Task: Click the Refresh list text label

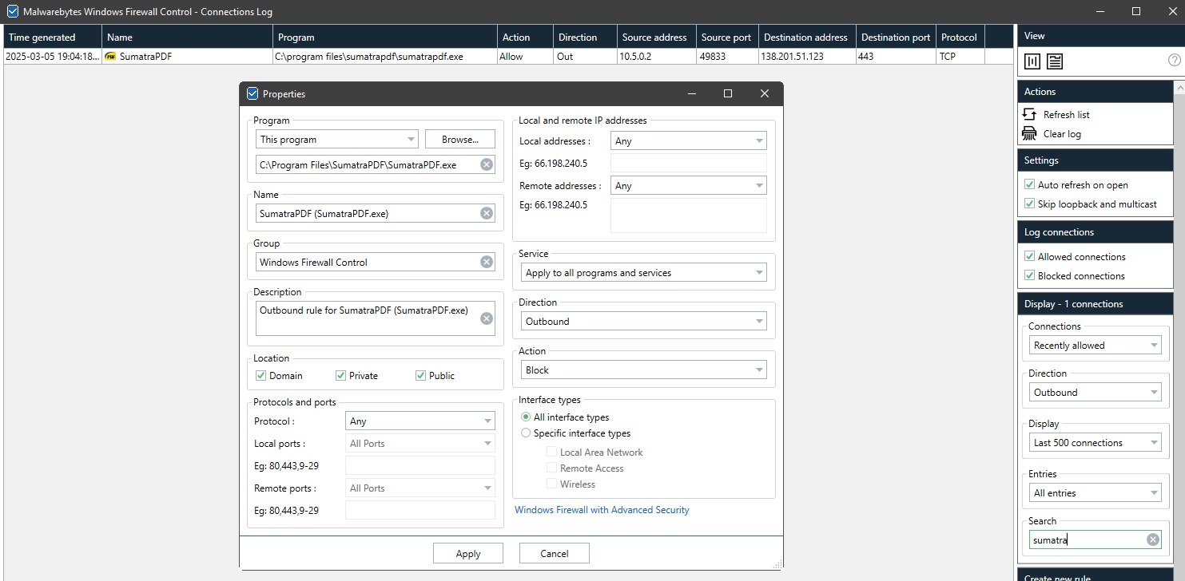Action: (1066, 114)
